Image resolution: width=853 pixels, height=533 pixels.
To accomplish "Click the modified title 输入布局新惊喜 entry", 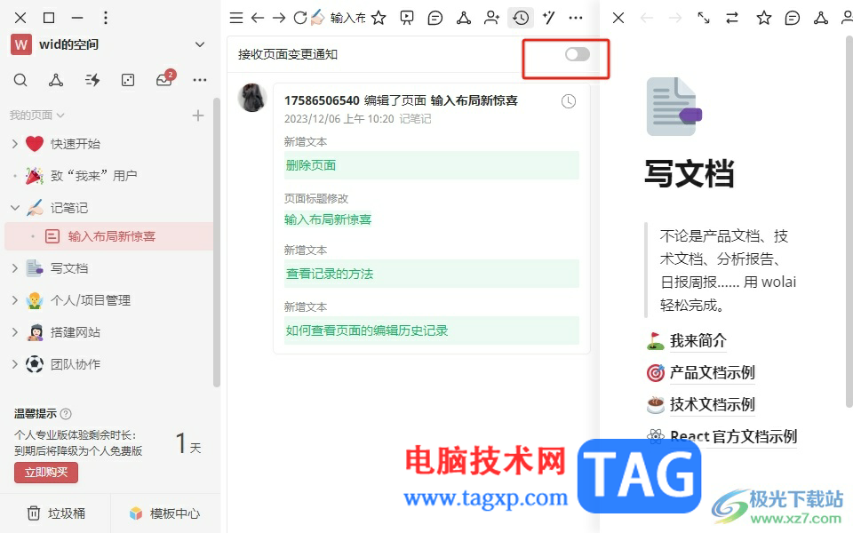I will point(328,219).
